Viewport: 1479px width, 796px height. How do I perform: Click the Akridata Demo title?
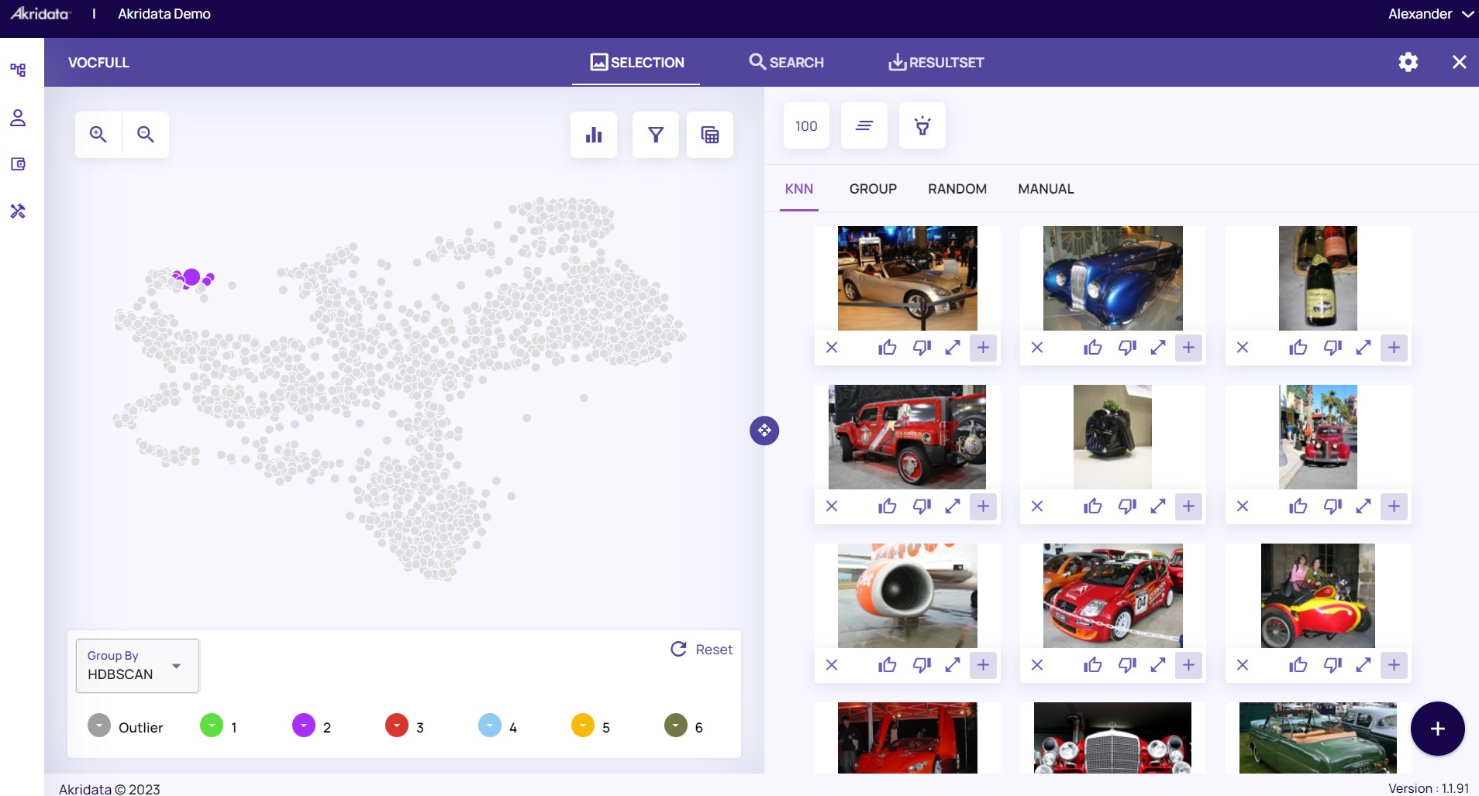(164, 14)
